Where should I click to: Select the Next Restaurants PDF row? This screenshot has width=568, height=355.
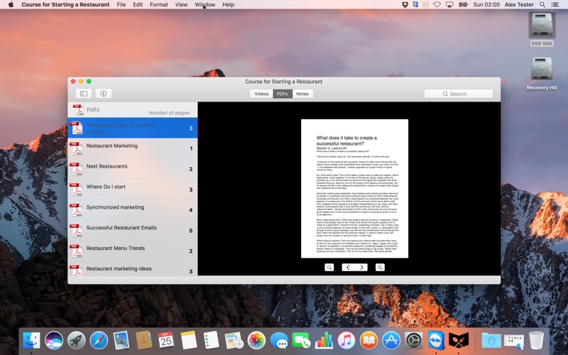click(x=133, y=169)
